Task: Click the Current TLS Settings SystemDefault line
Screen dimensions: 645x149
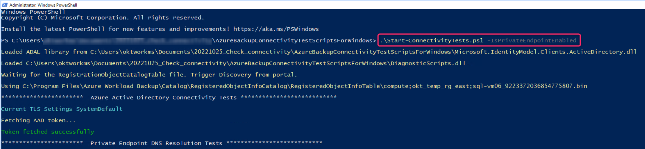Action: point(62,109)
